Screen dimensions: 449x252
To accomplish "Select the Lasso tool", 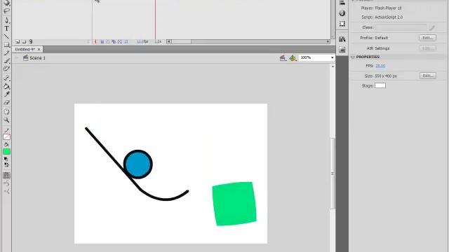I will tap(6, 11).
